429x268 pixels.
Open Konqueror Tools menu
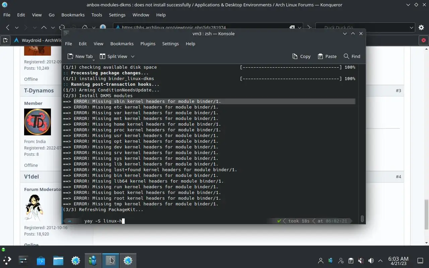[97, 15]
